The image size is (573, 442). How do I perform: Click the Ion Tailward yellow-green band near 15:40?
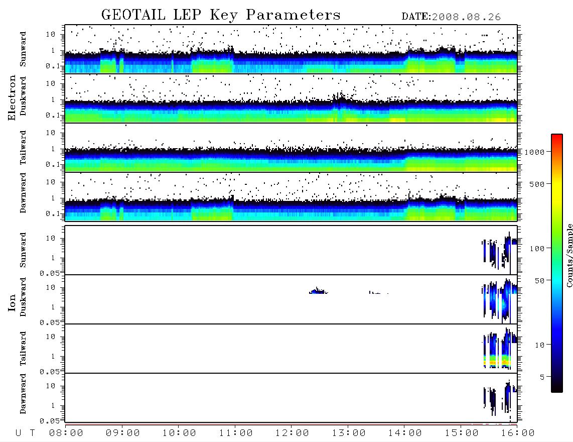pyautogui.click(x=497, y=362)
